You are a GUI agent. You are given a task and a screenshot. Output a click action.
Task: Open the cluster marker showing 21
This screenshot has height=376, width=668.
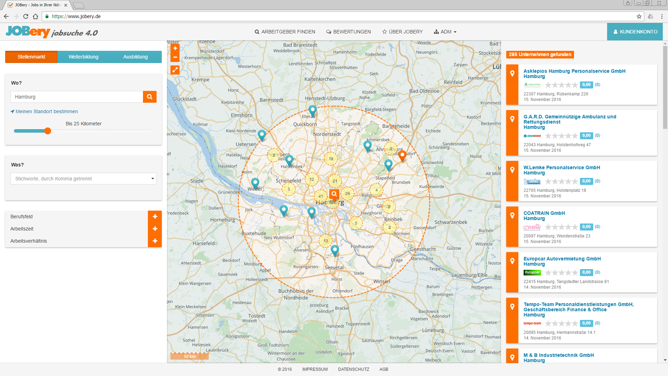tap(335, 181)
